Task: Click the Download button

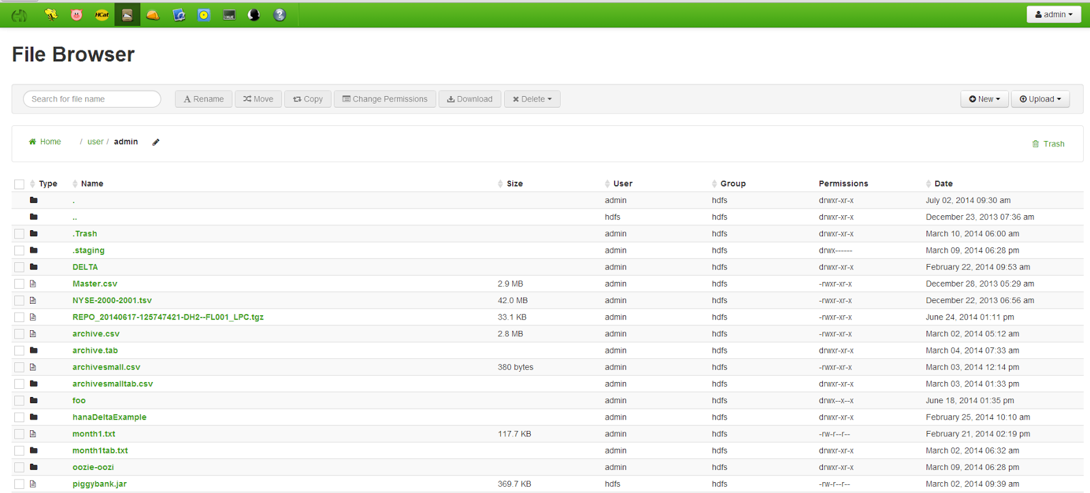Action: pos(469,99)
